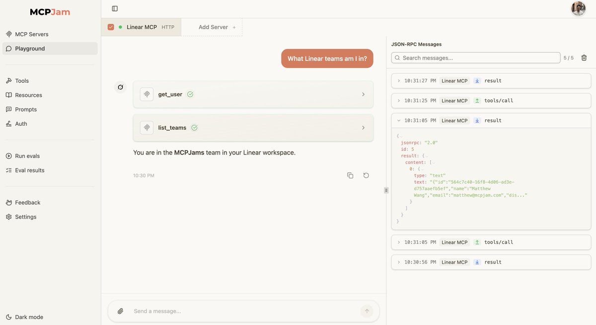Click incoming arrow on 10:30:56 PM result
Viewport: 596px width, 325px height.
477,262
